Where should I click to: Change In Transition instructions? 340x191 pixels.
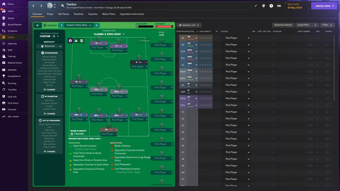pyautogui.click(x=49, y=114)
